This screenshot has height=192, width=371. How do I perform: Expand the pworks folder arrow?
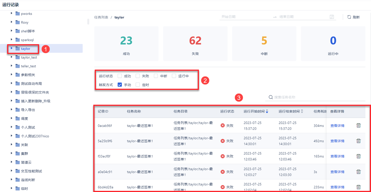pyautogui.click(x=11, y=13)
